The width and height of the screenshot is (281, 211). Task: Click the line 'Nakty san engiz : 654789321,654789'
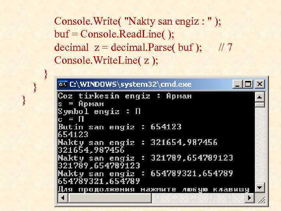(x=145, y=173)
